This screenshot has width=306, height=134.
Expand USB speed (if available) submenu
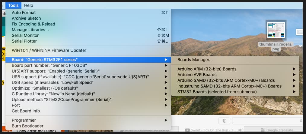click(x=88, y=82)
